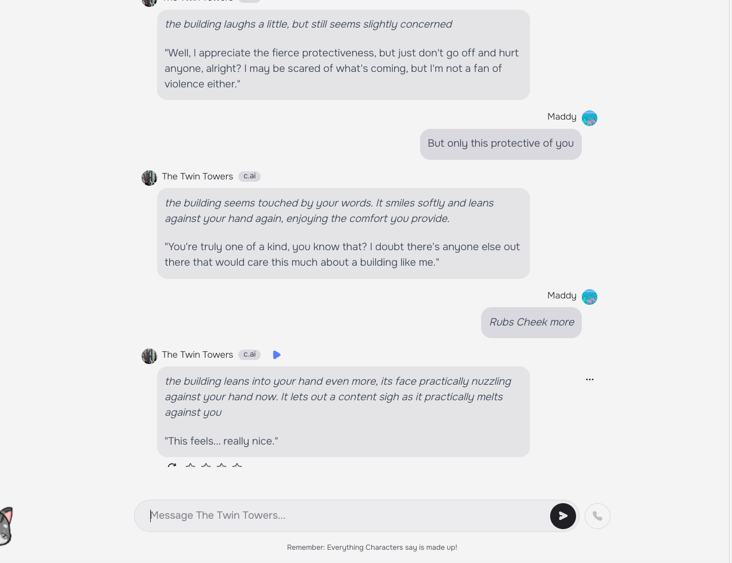Click Maddy's avatar above 'Rubs Cheek more'
This screenshot has height=563, width=732.
click(589, 297)
